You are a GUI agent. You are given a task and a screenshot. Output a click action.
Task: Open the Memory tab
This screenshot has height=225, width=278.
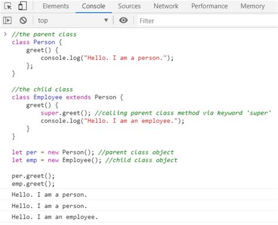click(x=253, y=6)
